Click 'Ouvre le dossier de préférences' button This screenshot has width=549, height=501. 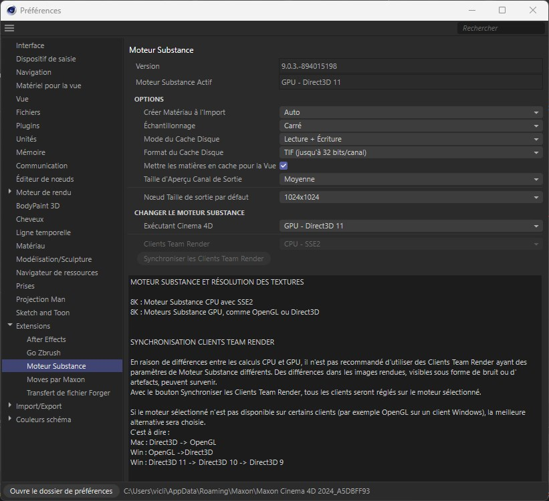click(61, 491)
